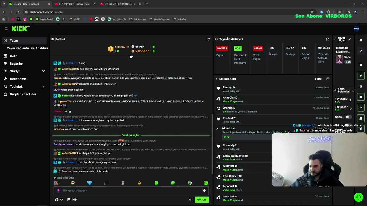Jump to Yeni mesajlar divider in chat
This screenshot has height=206, width=367.
tap(131, 135)
